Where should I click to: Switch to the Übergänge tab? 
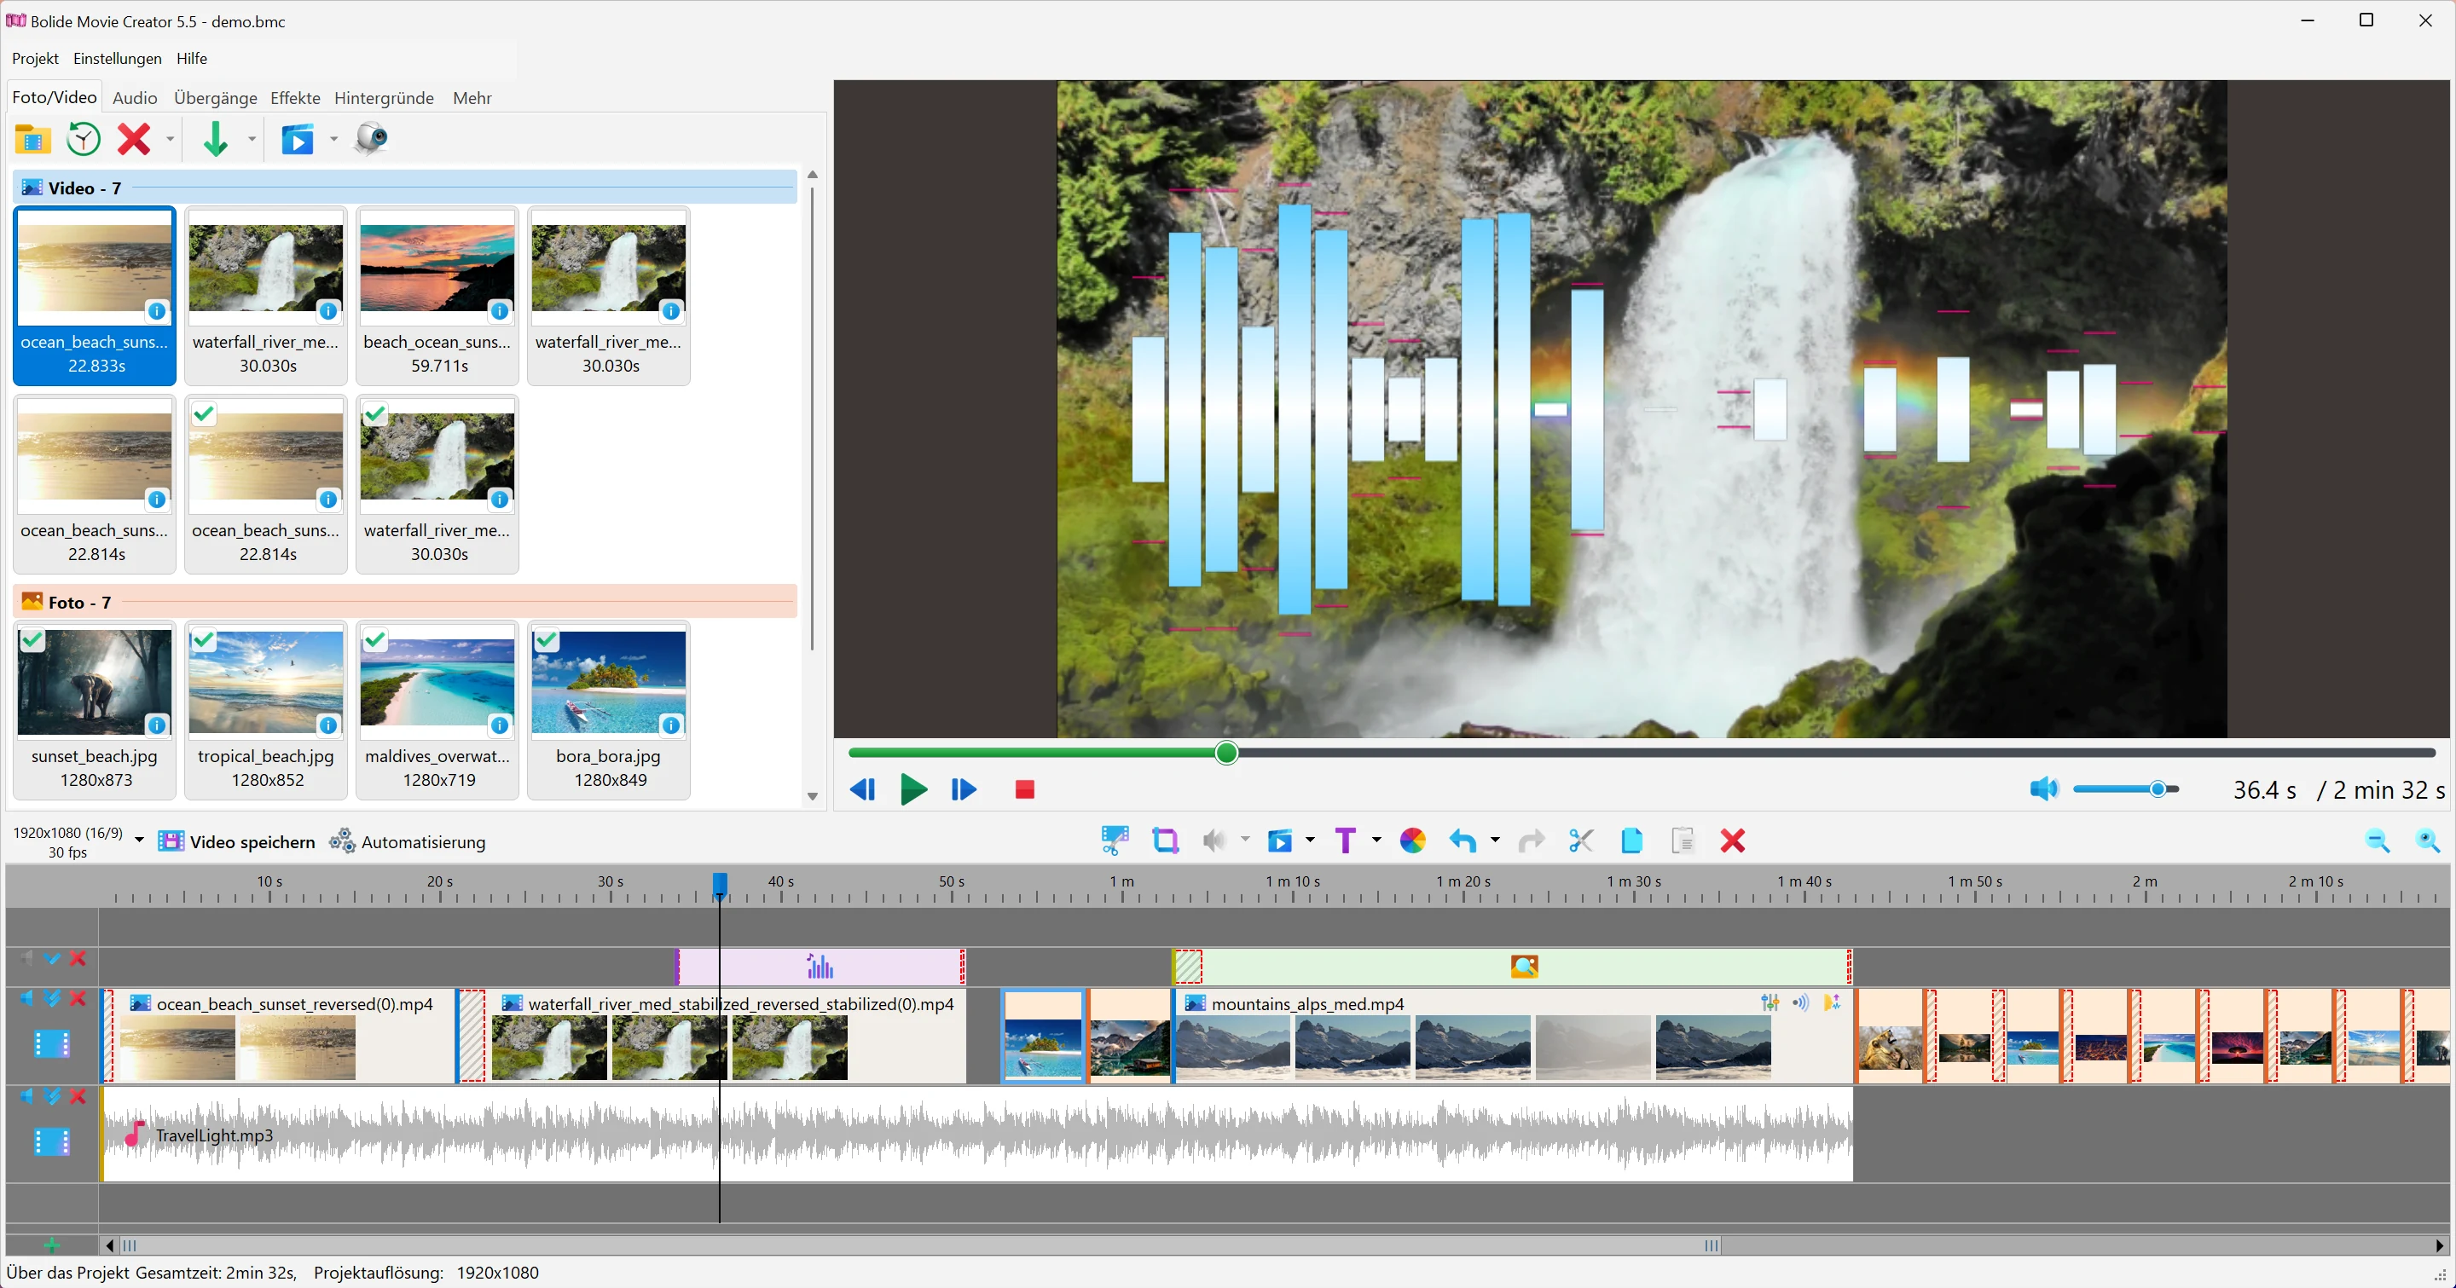216,98
